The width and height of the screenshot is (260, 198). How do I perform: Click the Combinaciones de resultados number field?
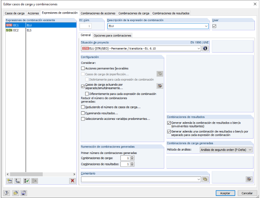coord(125,164)
